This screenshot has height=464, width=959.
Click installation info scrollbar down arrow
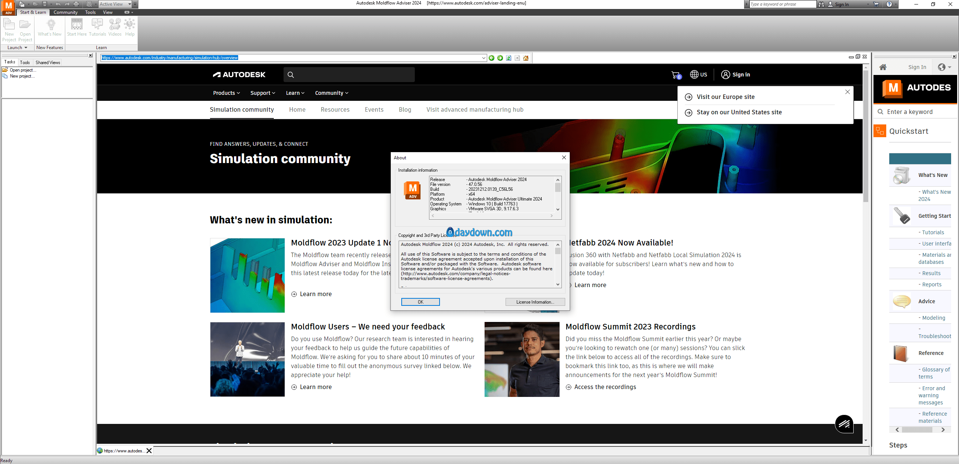558,210
